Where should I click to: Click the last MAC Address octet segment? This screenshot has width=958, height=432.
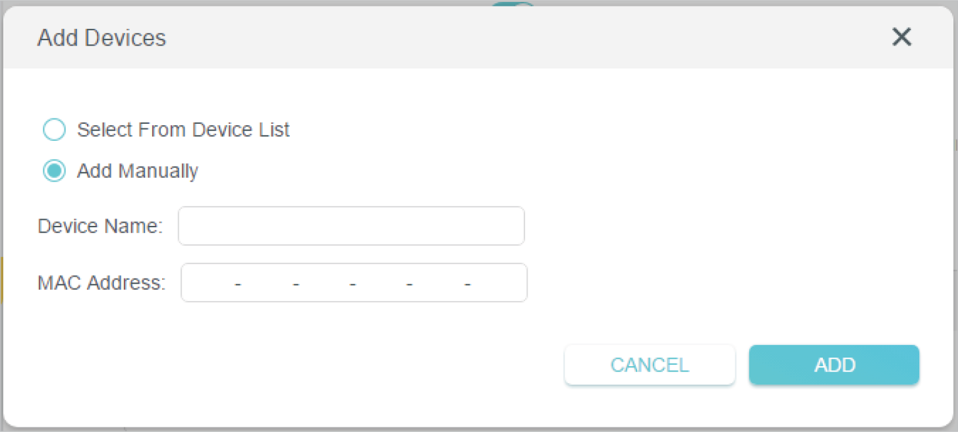click(497, 283)
